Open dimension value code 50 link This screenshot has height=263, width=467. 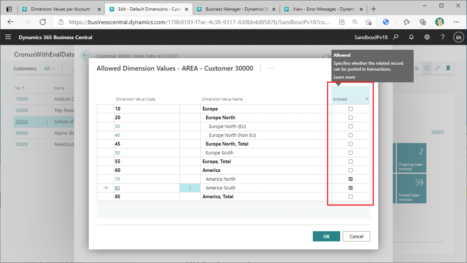click(x=117, y=153)
